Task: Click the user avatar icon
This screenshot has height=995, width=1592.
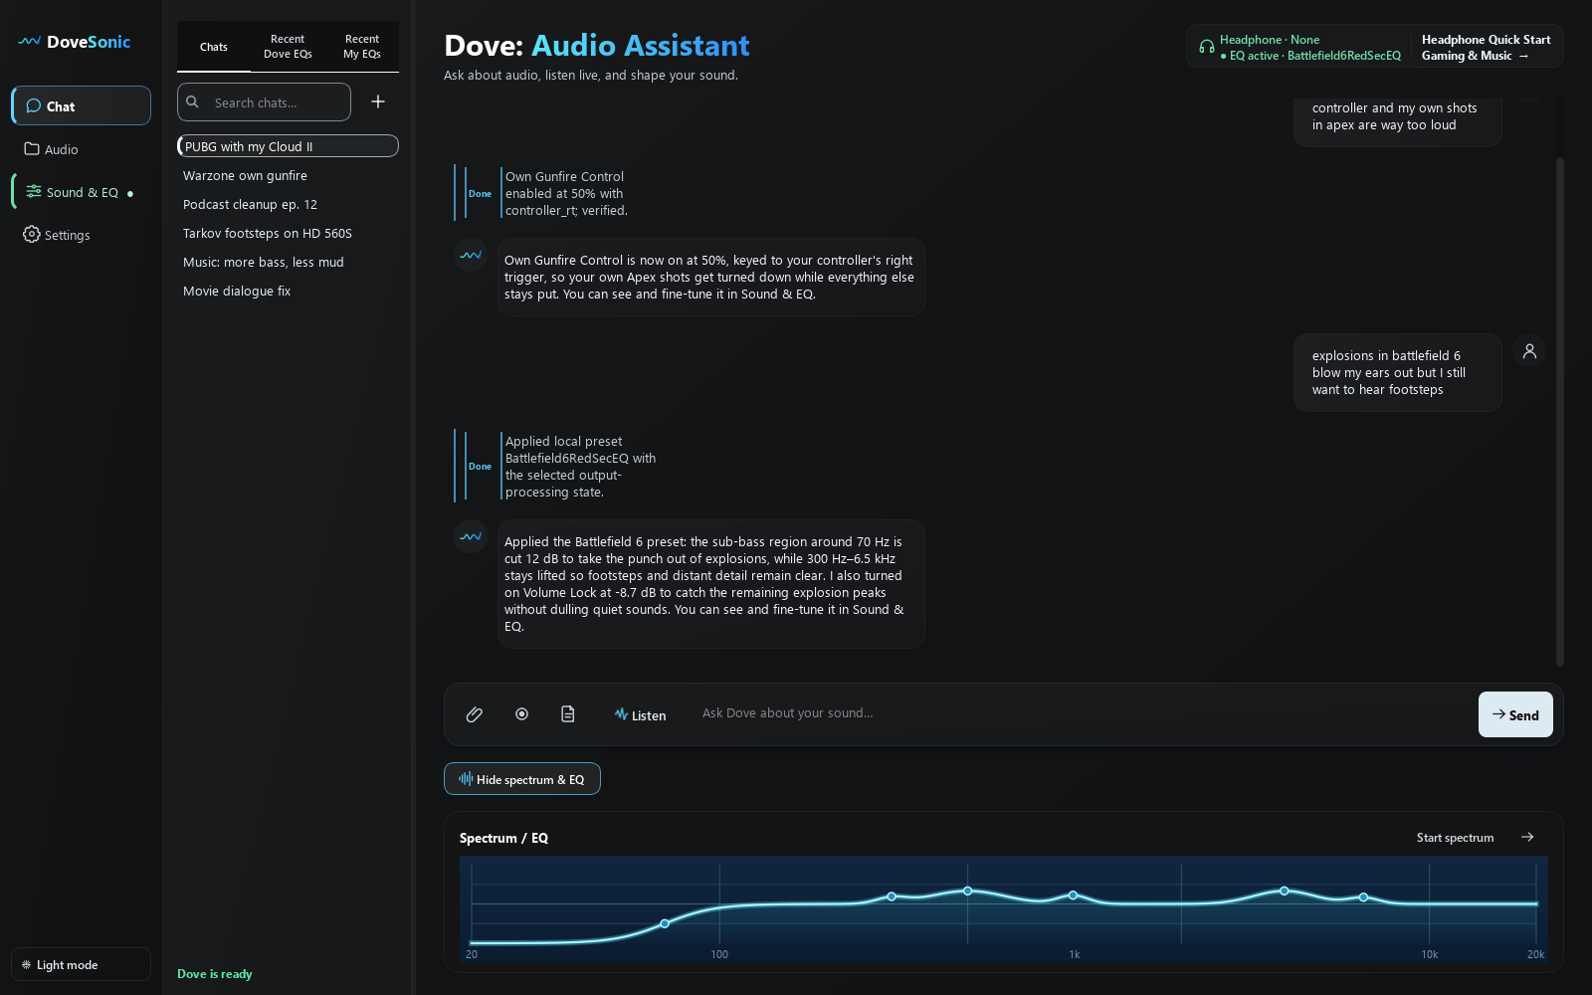Action: [x=1529, y=351]
